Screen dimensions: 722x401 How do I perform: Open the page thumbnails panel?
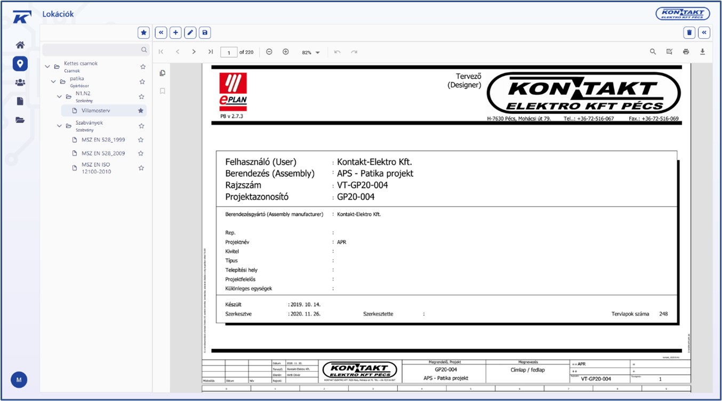(x=163, y=73)
